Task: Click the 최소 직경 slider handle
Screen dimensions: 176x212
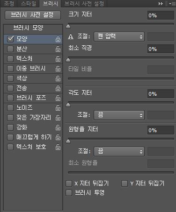Action: 68,60
